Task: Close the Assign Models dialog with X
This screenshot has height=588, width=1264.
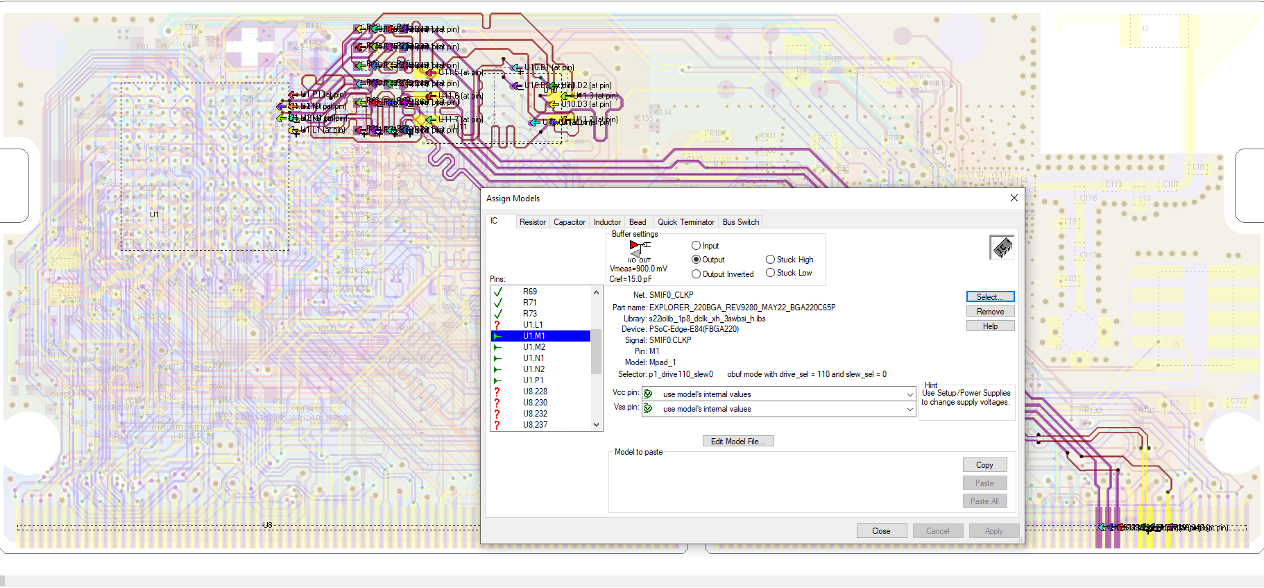Action: [x=1014, y=199]
